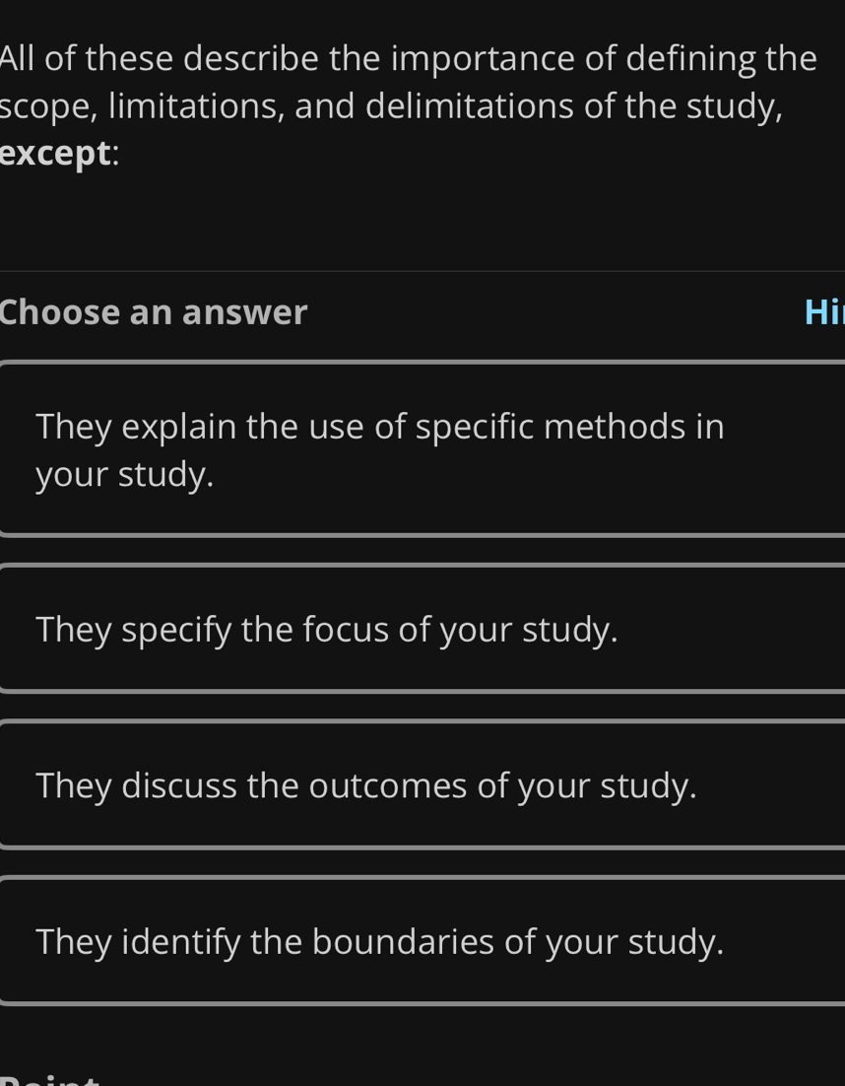Viewport: 845px width, 1086px height.
Task: Click the "Choose an answer" heading
Action: coord(155,312)
